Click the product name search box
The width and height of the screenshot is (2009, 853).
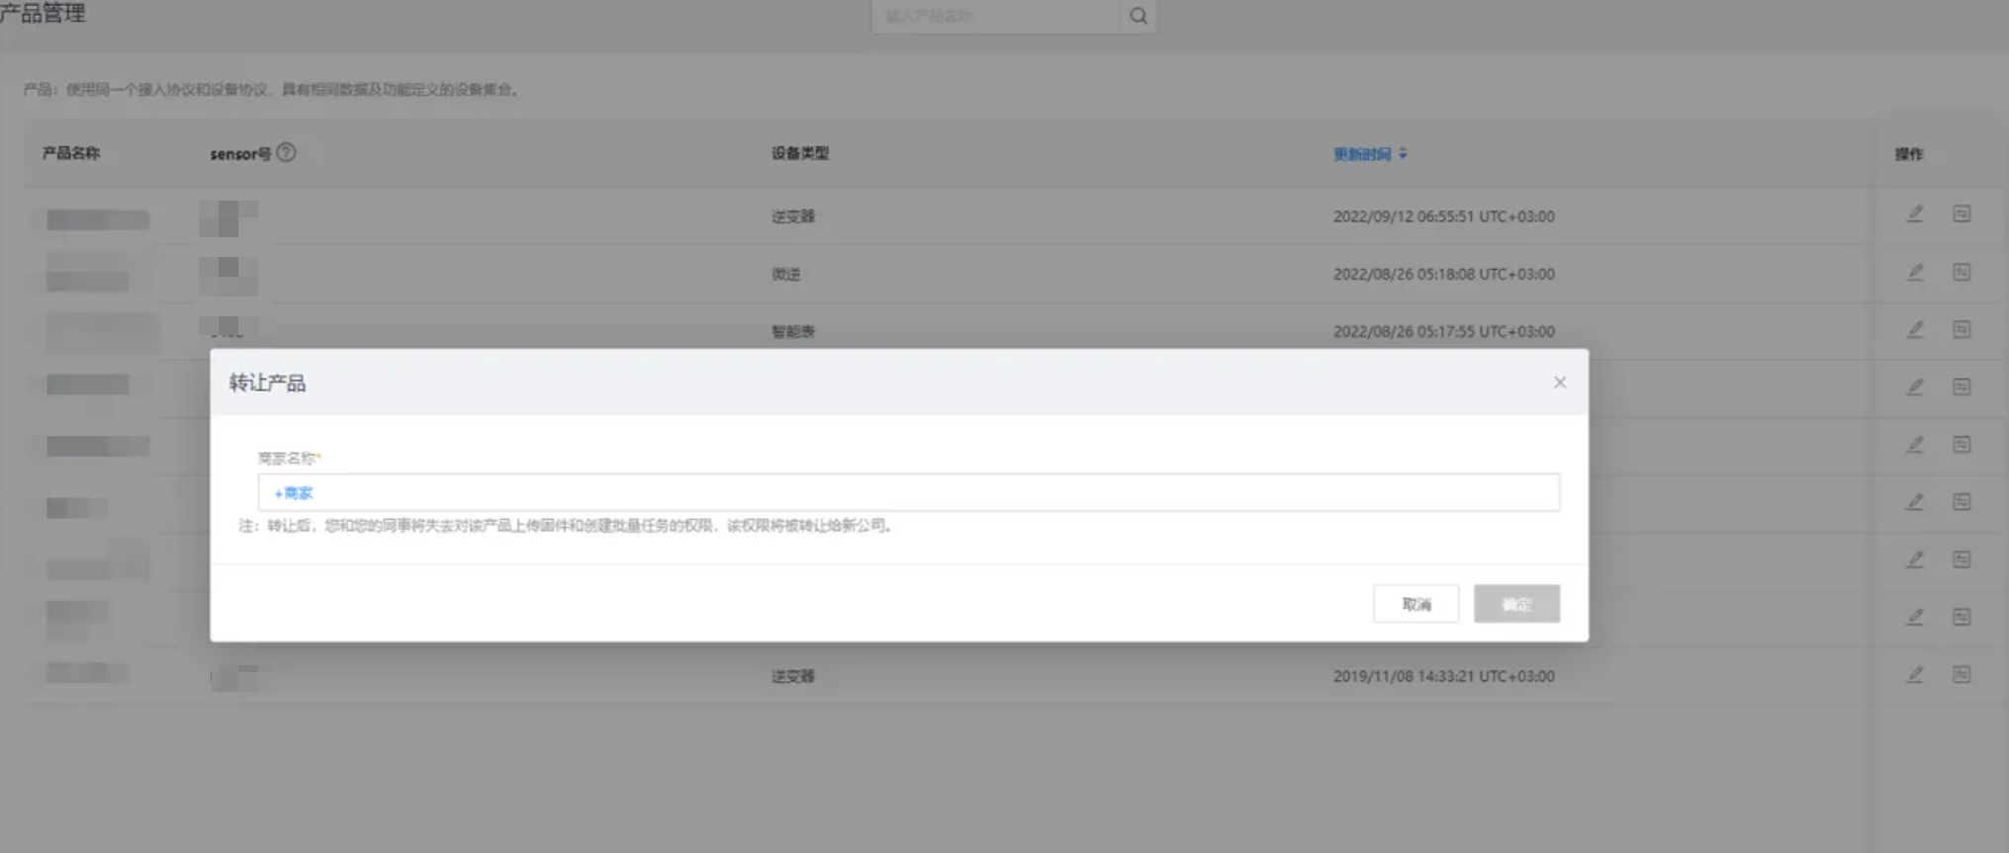[x=994, y=16]
